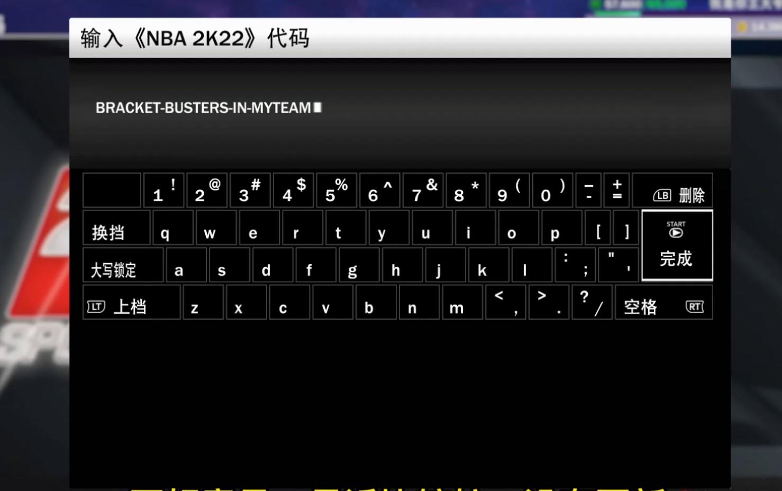Image resolution: width=782 pixels, height=491 pixels.
Task: Choose the letter s key
Action: (230, 265)
